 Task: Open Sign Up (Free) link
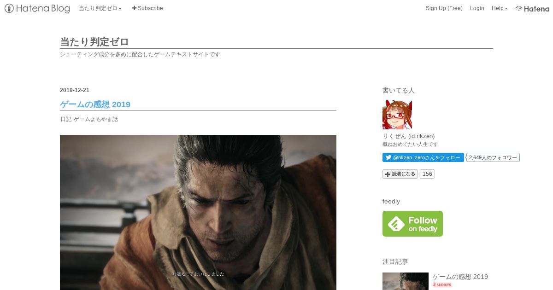pos(444,8)
